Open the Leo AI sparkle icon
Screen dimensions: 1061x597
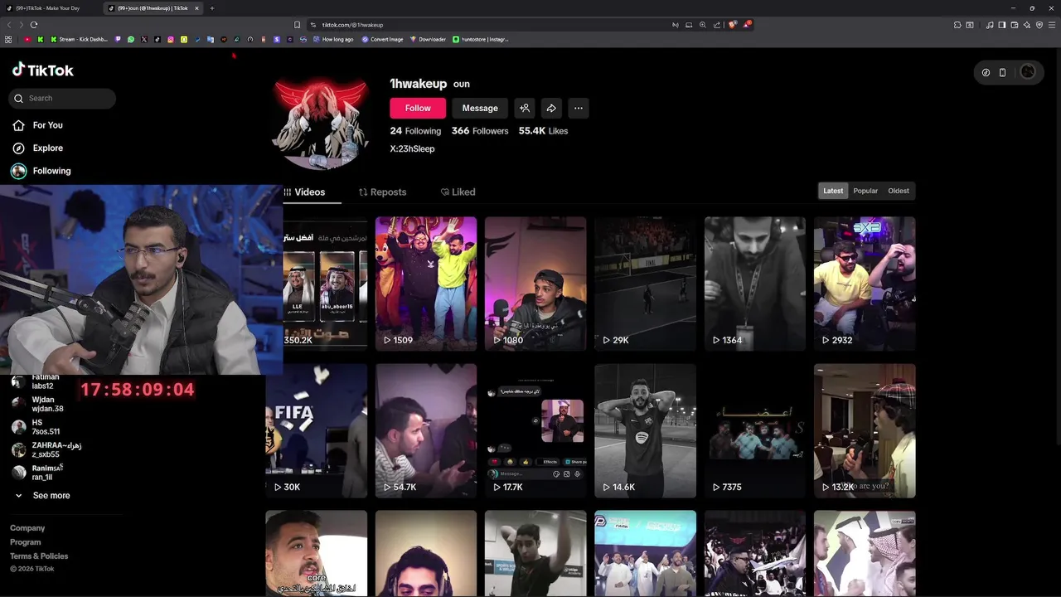(1027, 25)
